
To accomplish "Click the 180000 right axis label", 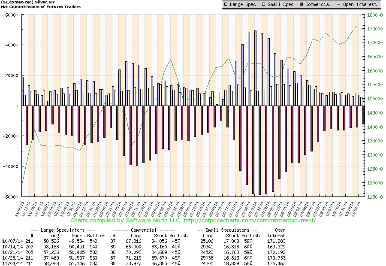I will (x=375, y=15).
